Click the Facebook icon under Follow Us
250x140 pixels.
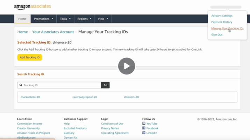[144, 128]
